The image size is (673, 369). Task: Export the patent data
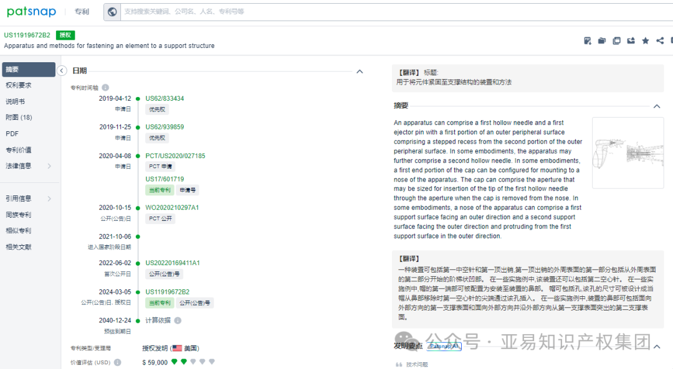click(631, 40)
